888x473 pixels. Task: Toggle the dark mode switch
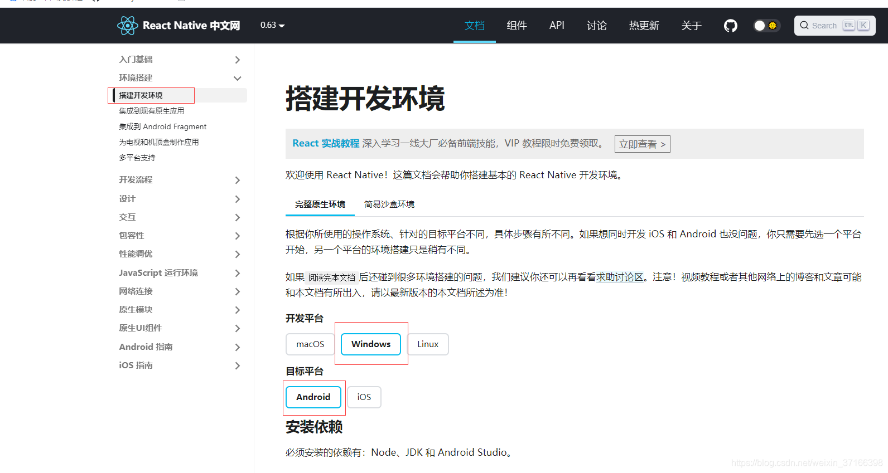coord(766,26)
